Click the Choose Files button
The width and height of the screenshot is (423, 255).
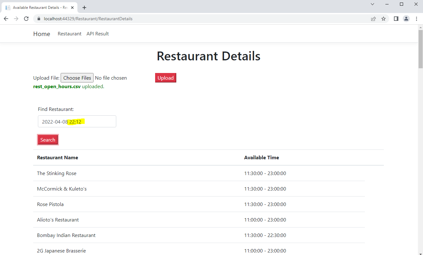77,78
